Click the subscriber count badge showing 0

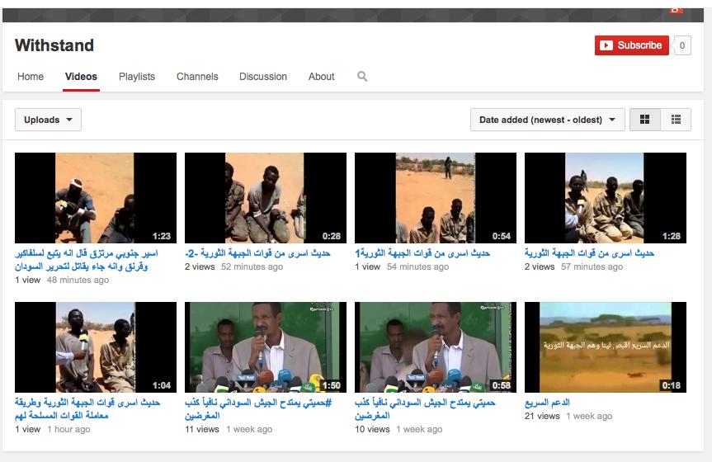[682, 45]
